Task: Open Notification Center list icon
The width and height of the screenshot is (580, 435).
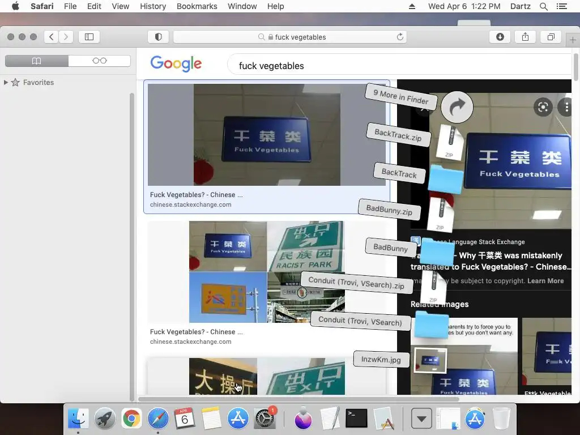Action: [561, 6]
